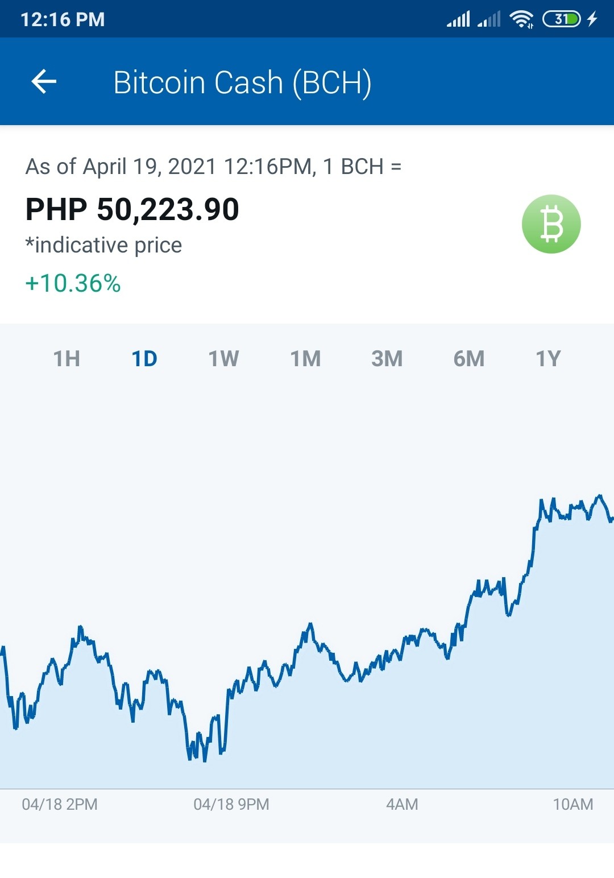This screenshot has width=614, height=878.
Task: Tap the battery indicator icon
Action: pos(561,19)
